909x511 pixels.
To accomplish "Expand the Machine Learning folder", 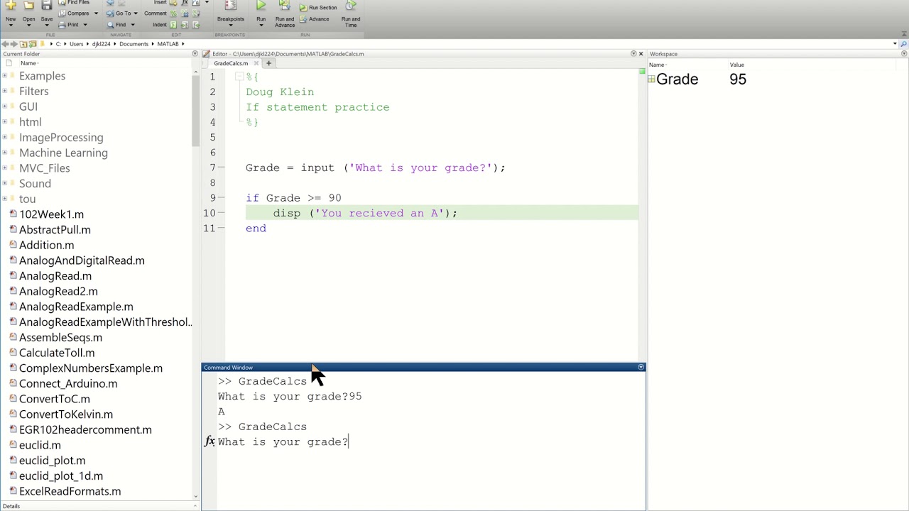I will [x=5, y=153].
